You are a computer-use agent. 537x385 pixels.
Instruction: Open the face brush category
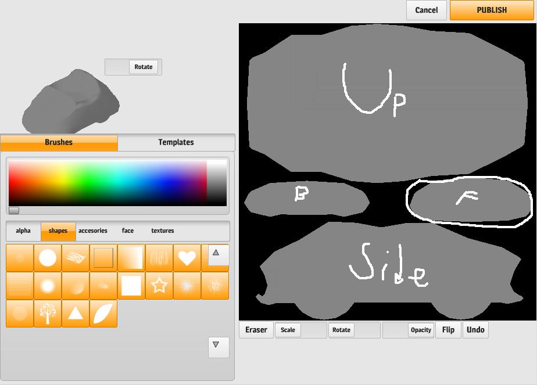point(128,231)
